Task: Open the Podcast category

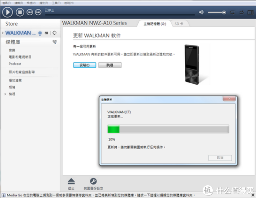Action: [15, 64]
